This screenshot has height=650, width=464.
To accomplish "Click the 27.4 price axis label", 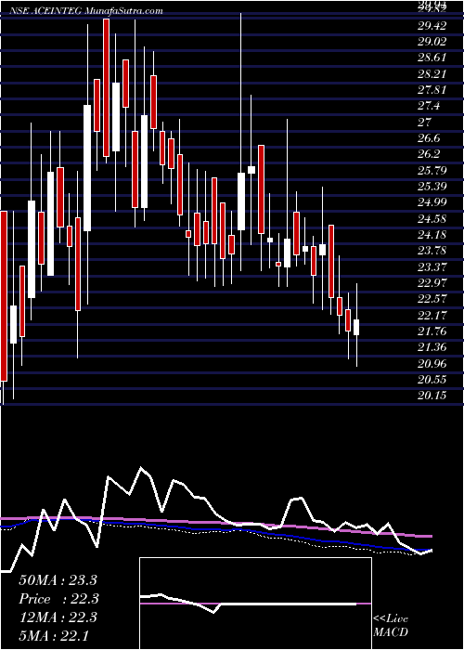I will pos(429,106).
